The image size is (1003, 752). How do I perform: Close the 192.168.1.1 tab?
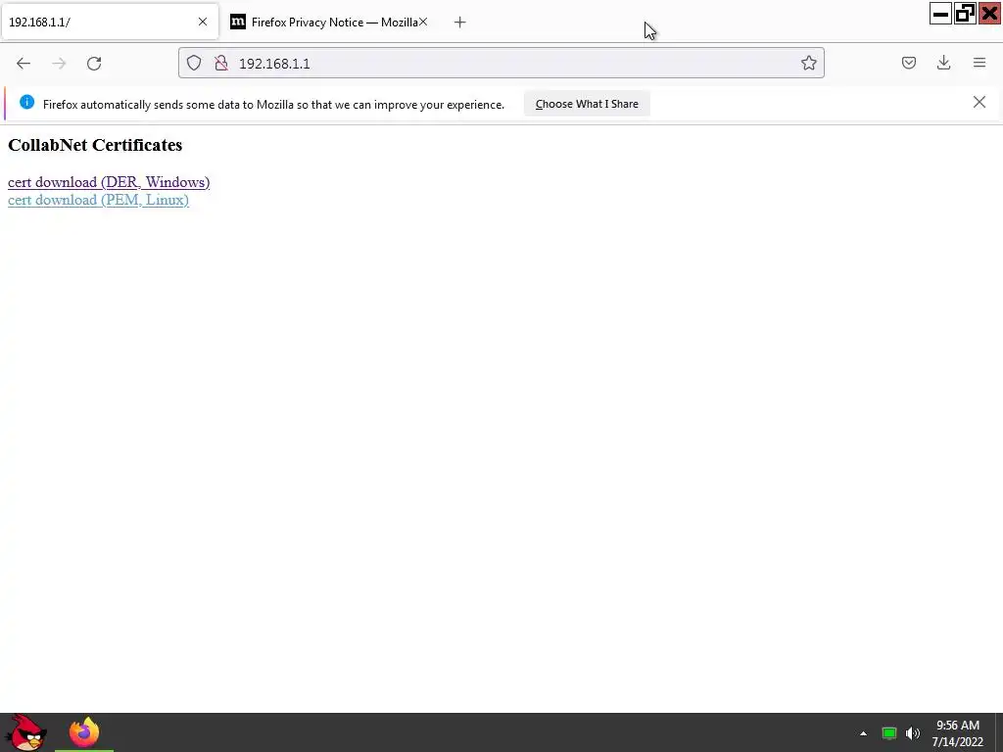pos(203,22)
